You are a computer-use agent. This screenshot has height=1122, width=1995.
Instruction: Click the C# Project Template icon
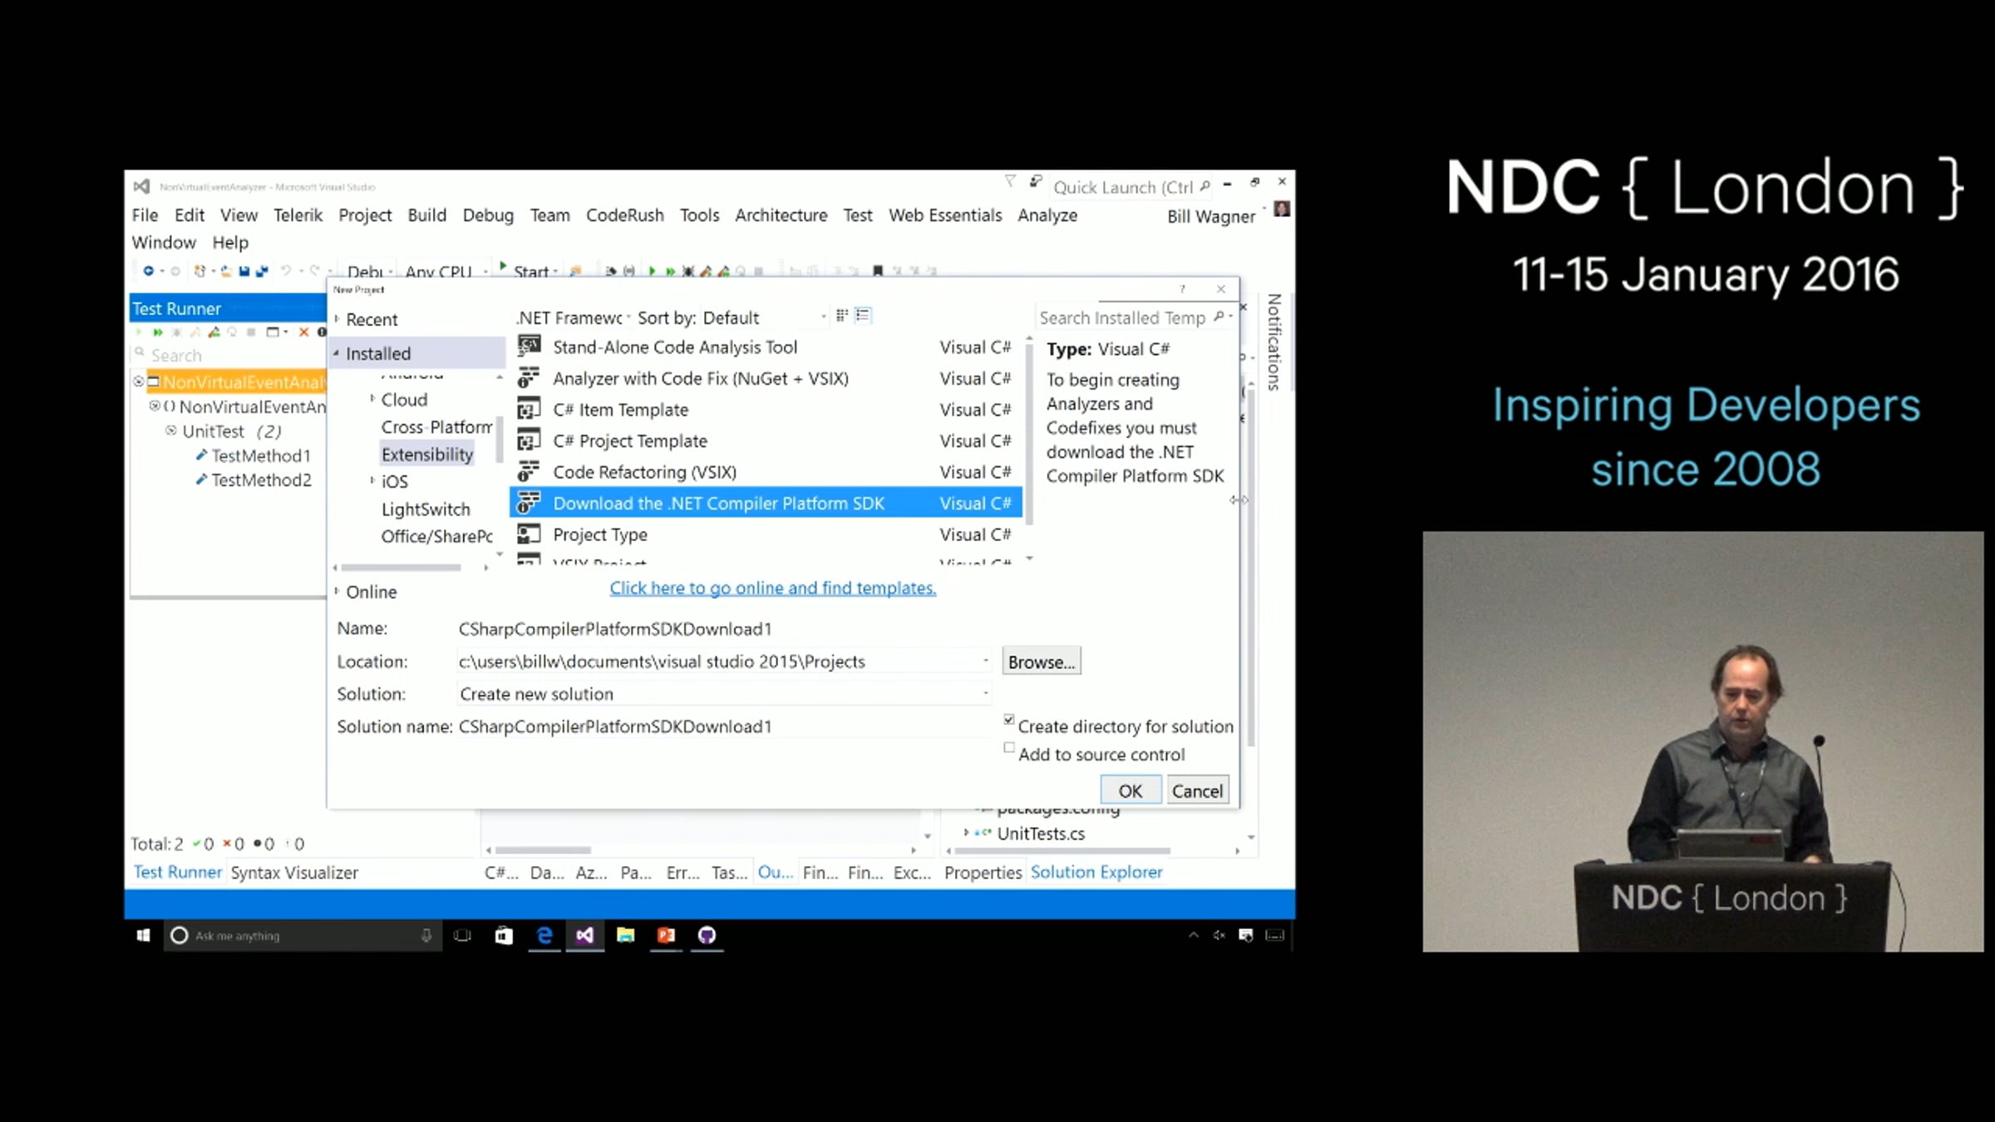[x=530, y=440]
